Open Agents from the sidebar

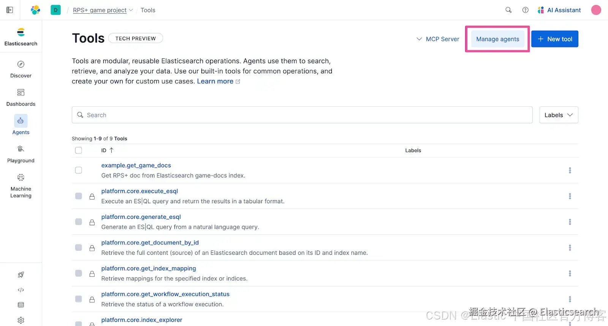point(21,125)
